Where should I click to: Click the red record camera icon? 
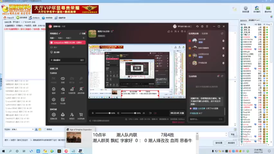coord(155,113)
